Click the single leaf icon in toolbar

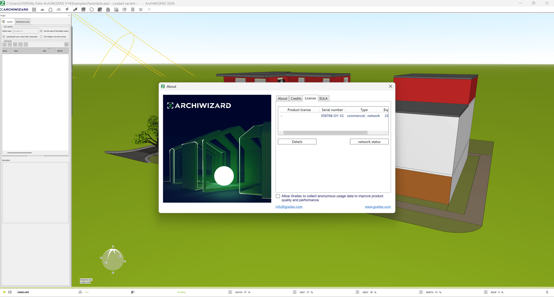tap(67, 10)
